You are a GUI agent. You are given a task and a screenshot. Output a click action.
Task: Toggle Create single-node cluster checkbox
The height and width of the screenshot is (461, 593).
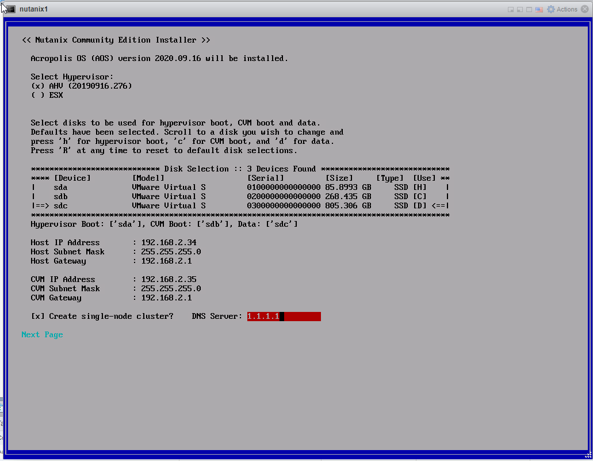[37, 316]
